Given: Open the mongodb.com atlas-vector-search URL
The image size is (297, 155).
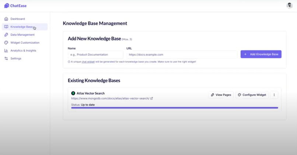Looking at the screenshot, I should (x=110, y=98).
